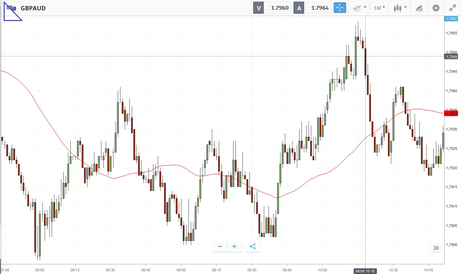Click the 1,7905 price axis label

pyautogui.click(x=451, y=226)
